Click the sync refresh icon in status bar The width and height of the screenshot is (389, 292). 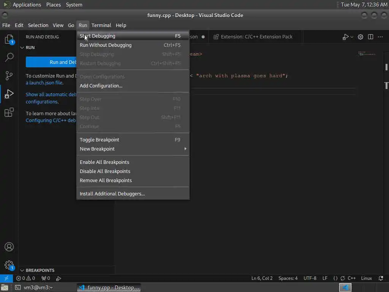point(343,278)
